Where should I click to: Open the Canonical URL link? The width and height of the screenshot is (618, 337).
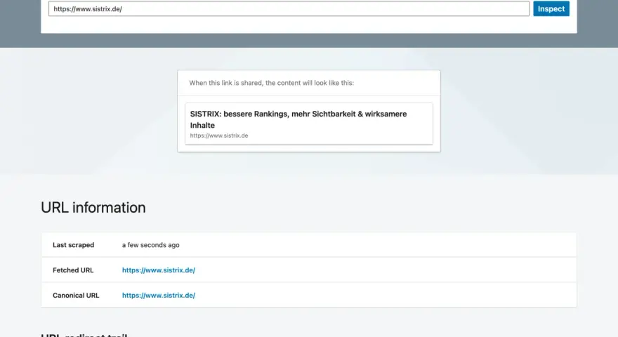(159, 295)
